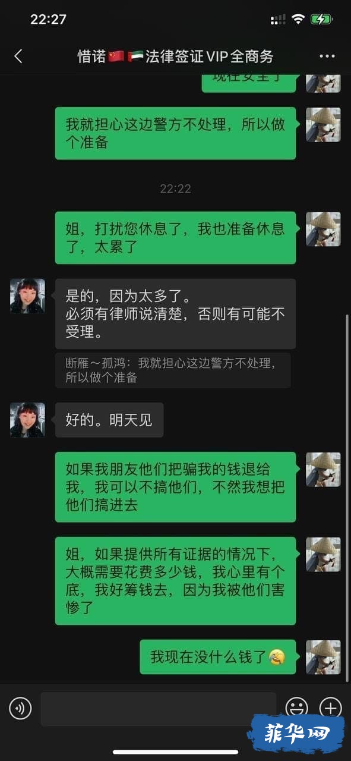Tap contact avatar beside 是的，因为太多了
This screenshot has height=761, width=351.
(27, 295)
